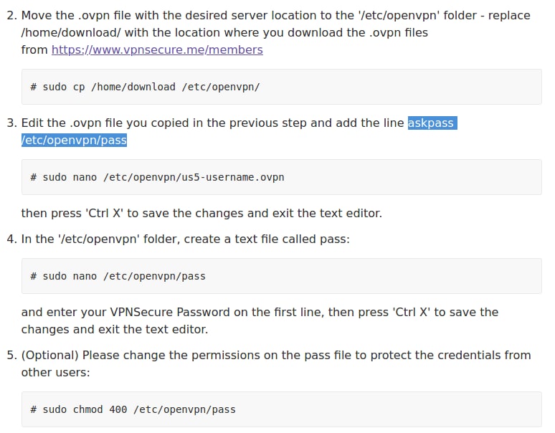Click the list number 3 marker
Viewport: 555px width, 433px height.
[x=11, y=123]
